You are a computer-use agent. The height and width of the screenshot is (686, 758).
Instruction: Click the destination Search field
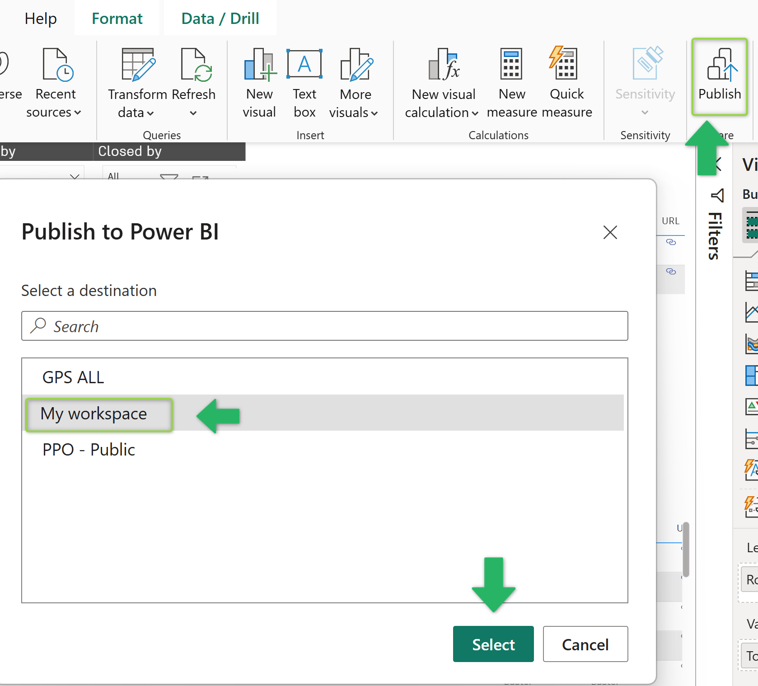(x=324, y=326)
